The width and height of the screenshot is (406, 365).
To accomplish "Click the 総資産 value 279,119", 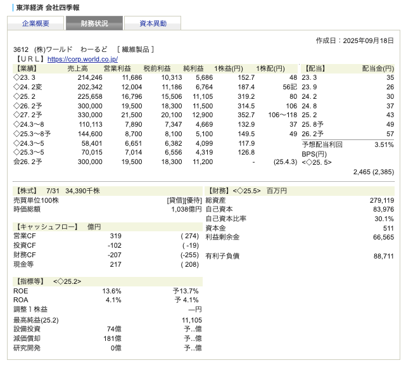I will 381,200.
